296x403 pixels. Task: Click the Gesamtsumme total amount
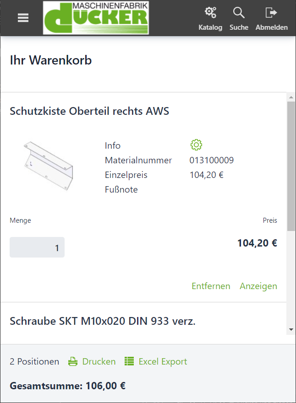pyautogui.click(x=107, y=386)
